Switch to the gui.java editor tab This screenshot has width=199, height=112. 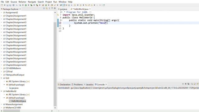pyautogui.click(x=62, y=9)
